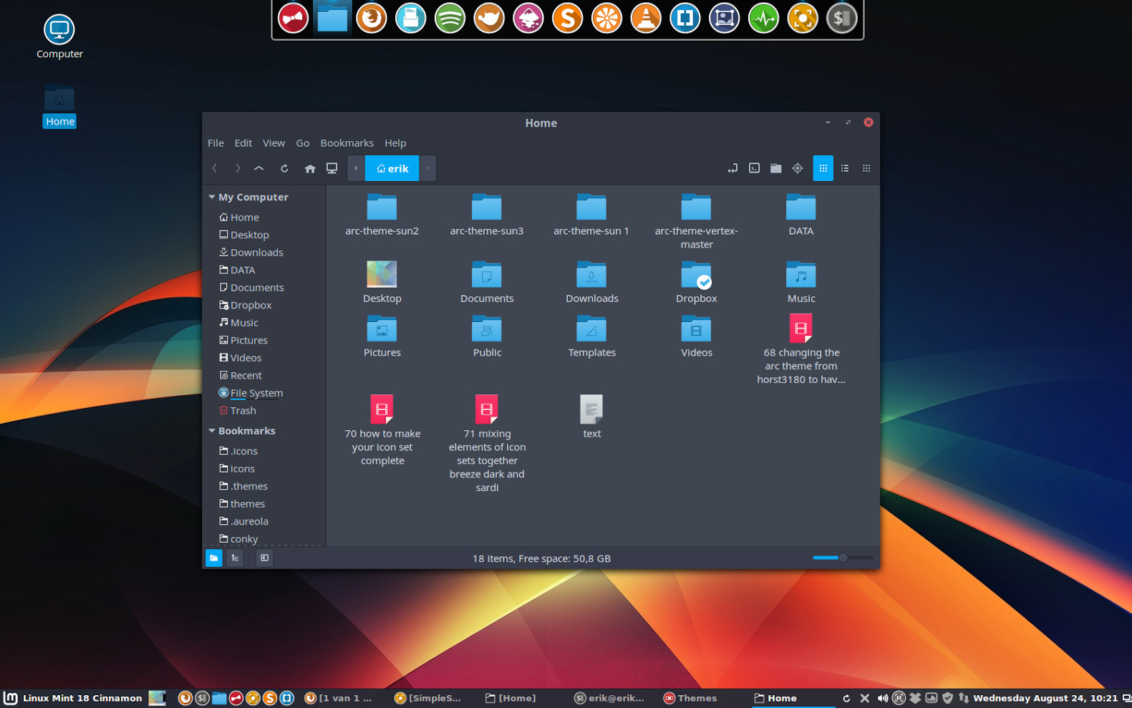The height and width of the screenshot is (708, 1132).
Task: Collapse the My Computer sidebar section
Action: (x=212, y=197)
